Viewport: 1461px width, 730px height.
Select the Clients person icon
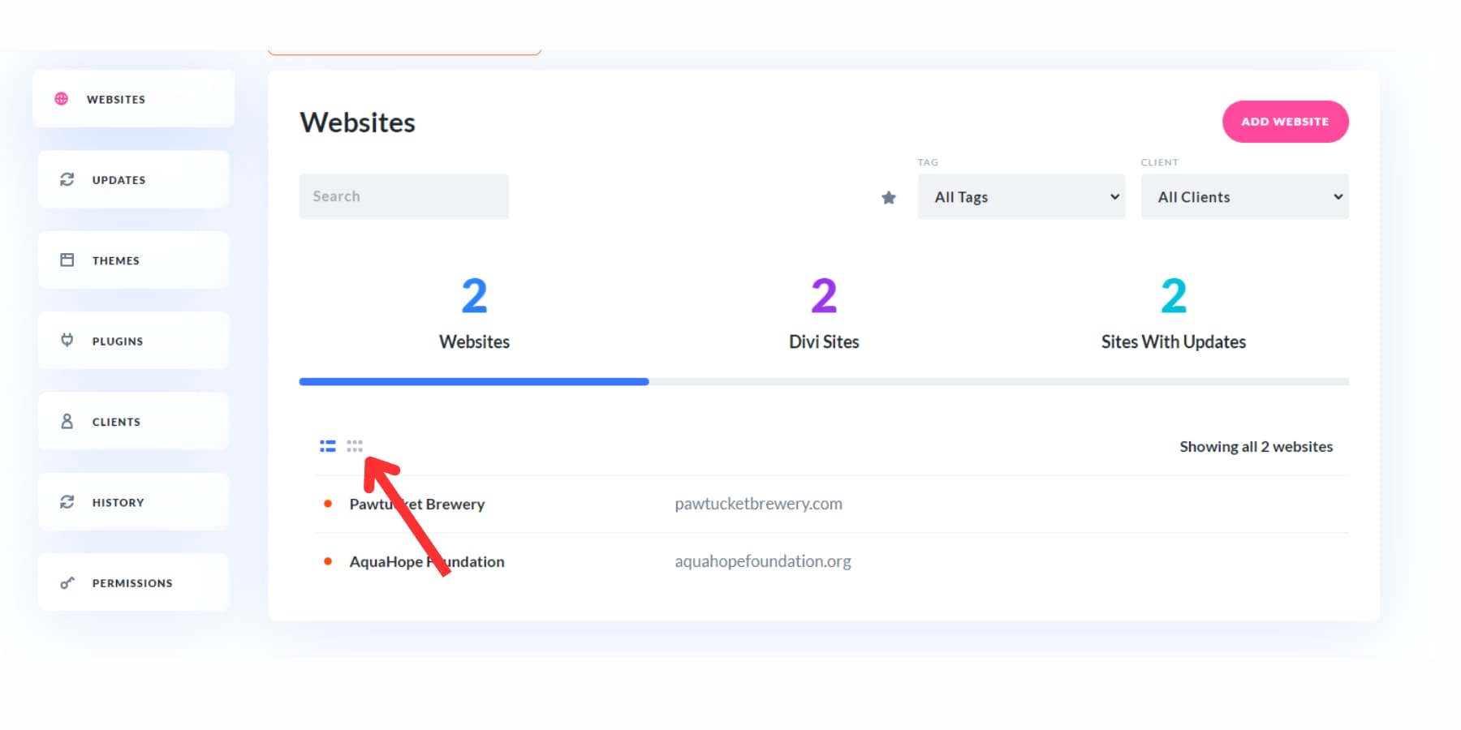coord(67,421)
